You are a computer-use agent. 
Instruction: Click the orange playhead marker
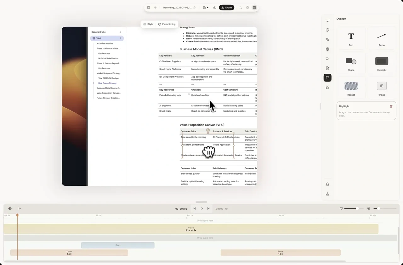[x=17, y=215]
